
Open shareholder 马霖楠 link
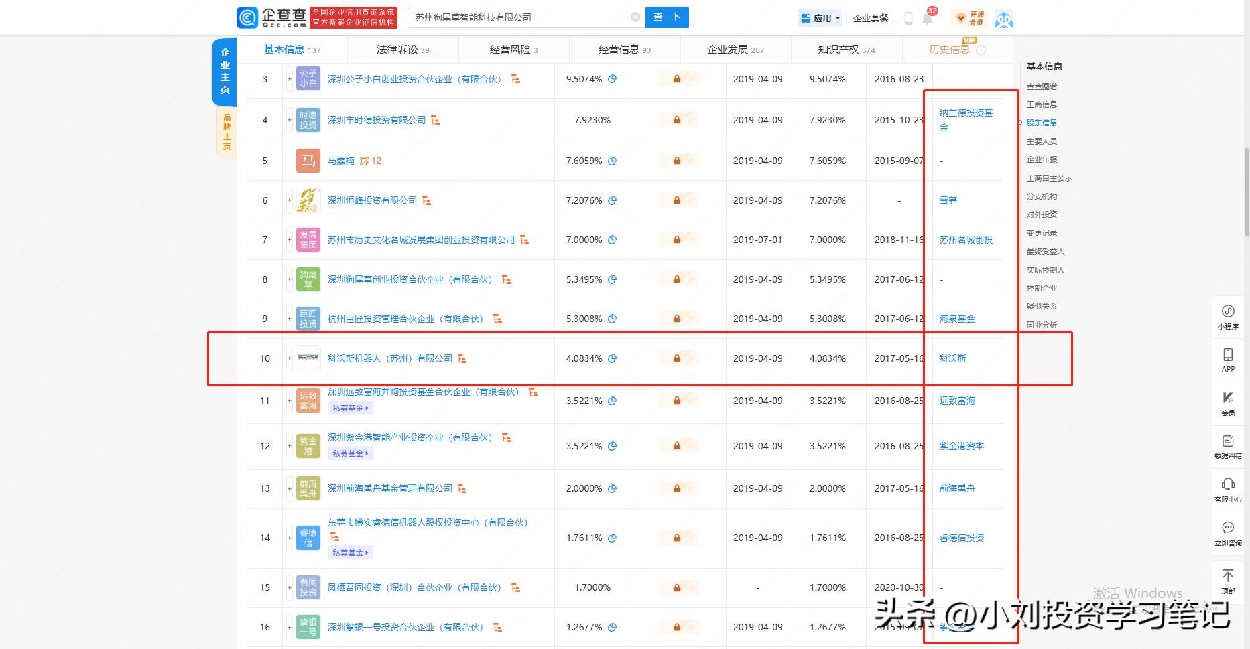pyautogui.click(x=340, y=161)
